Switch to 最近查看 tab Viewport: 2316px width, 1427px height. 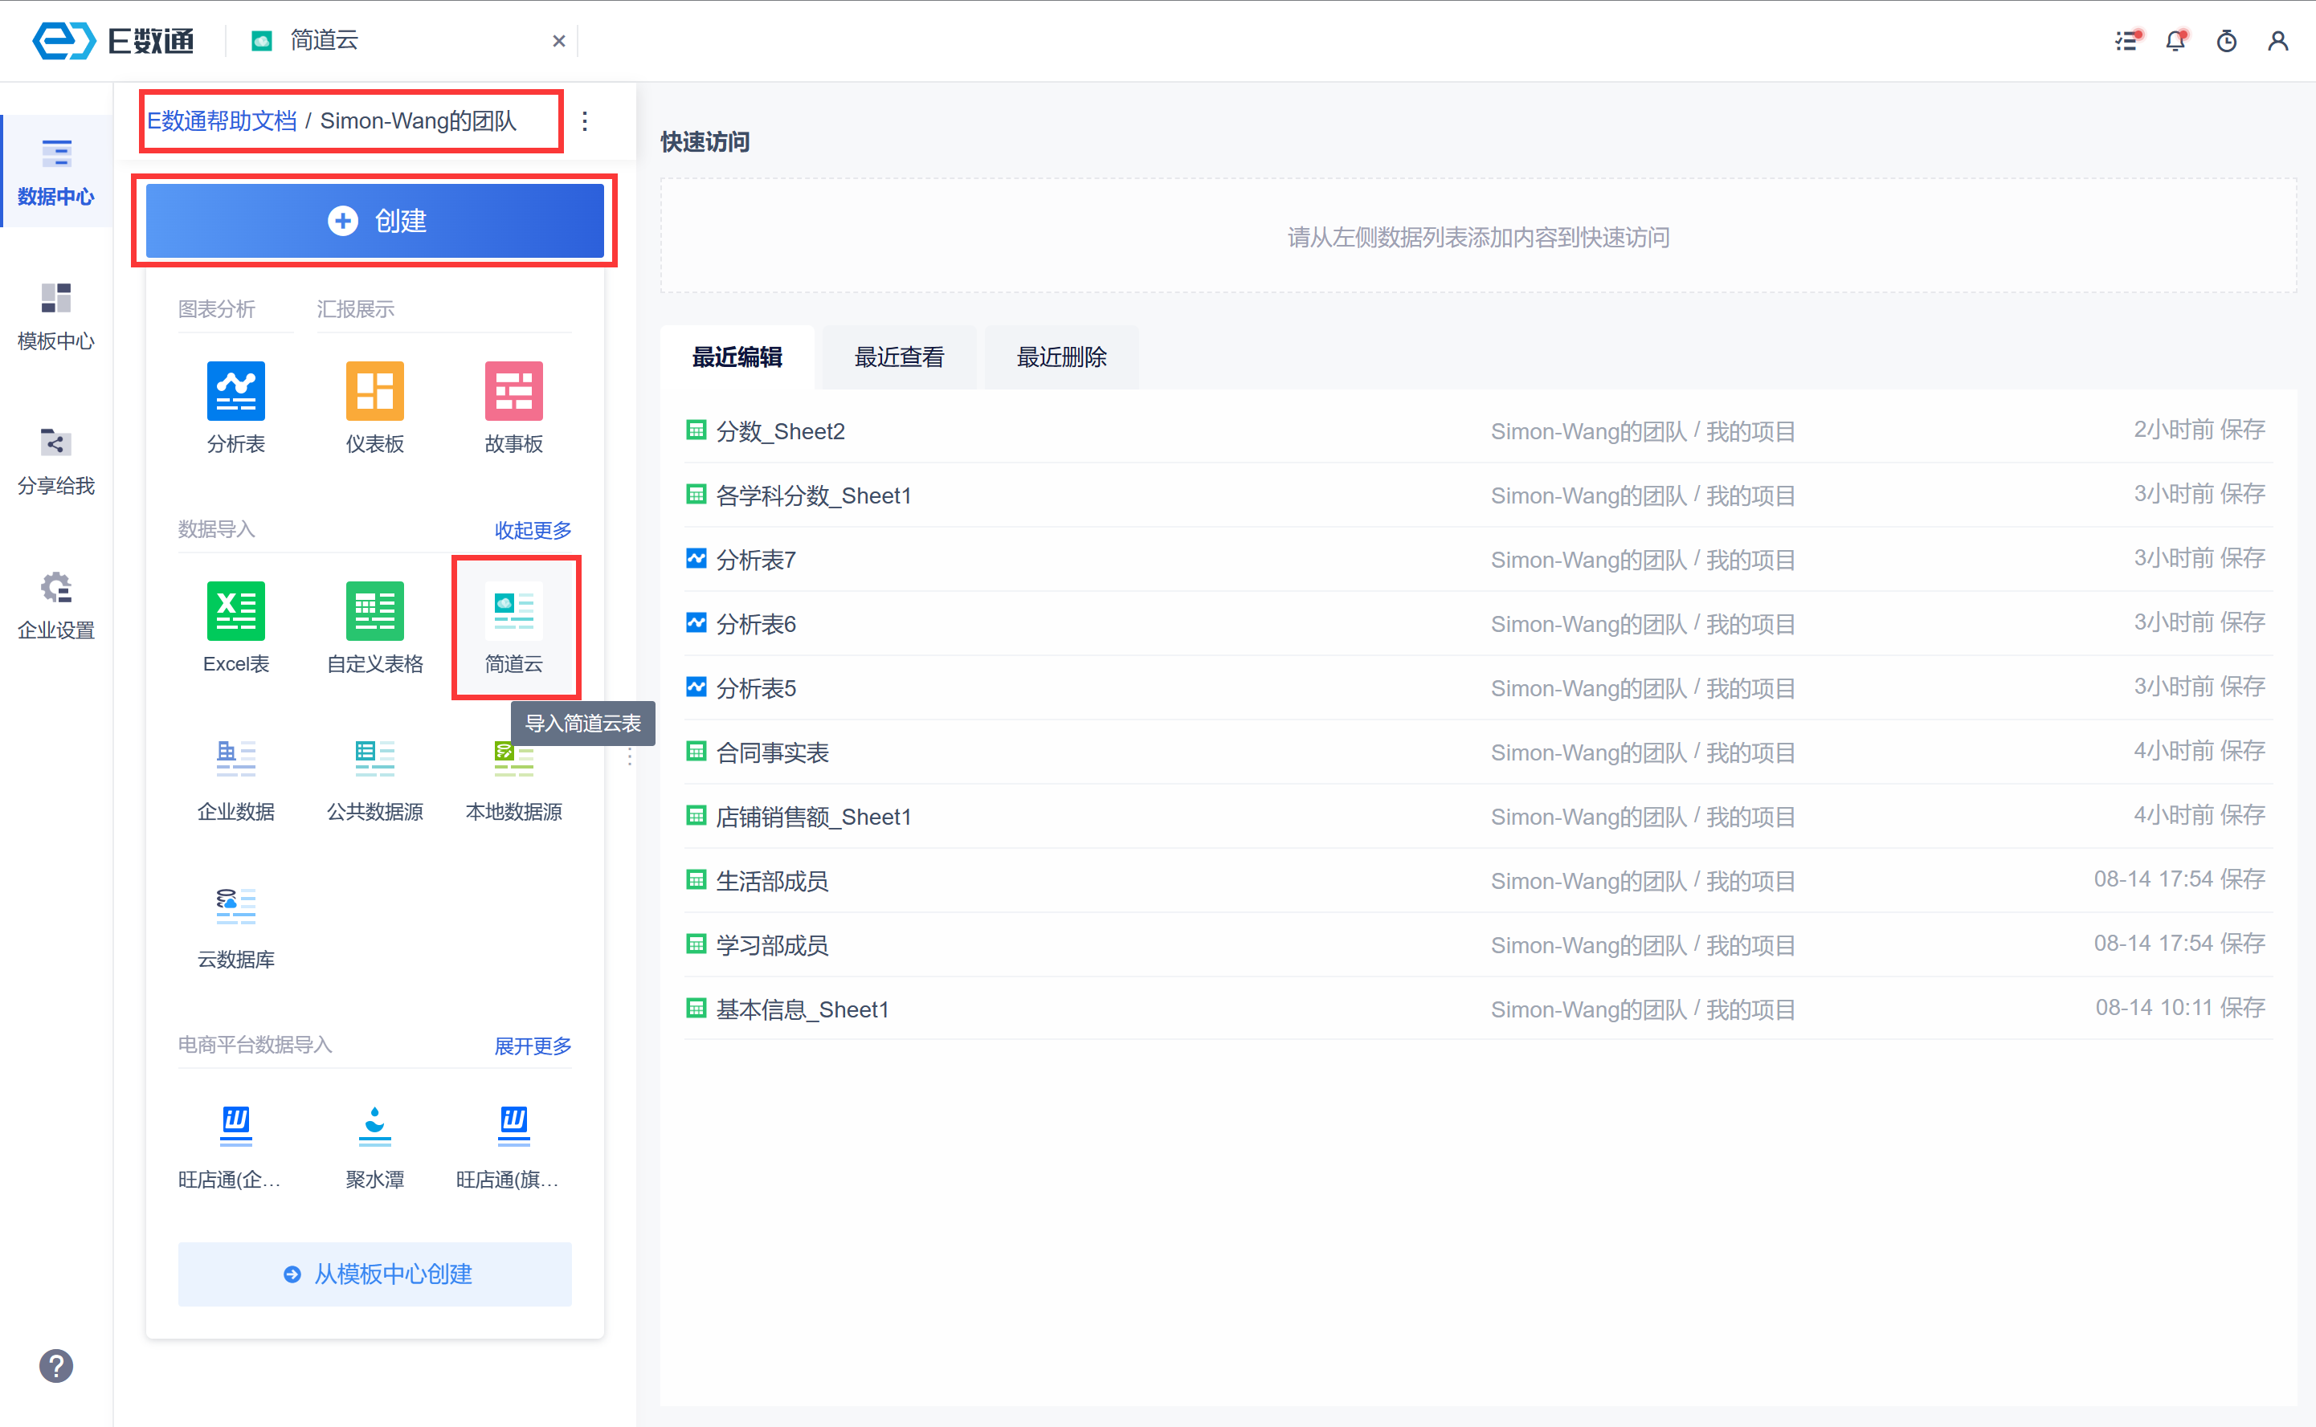pyautogui.click(x=898, y=357)
